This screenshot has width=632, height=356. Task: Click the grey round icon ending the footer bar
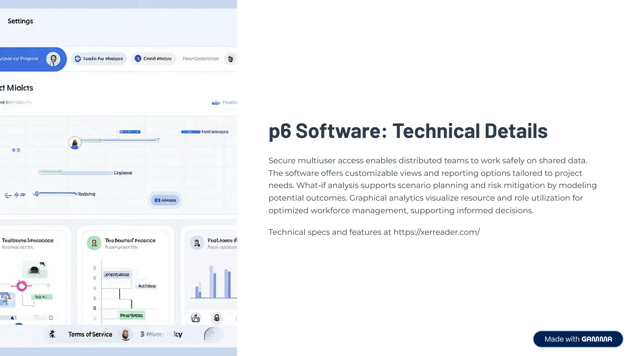click(212, 334)
